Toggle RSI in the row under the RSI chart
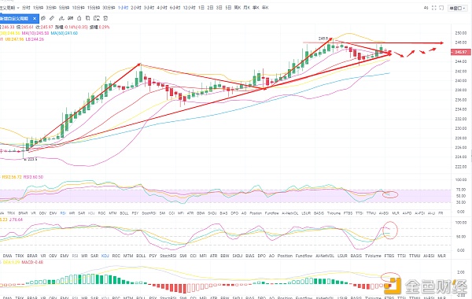472x299 pixels. [63, 213]
